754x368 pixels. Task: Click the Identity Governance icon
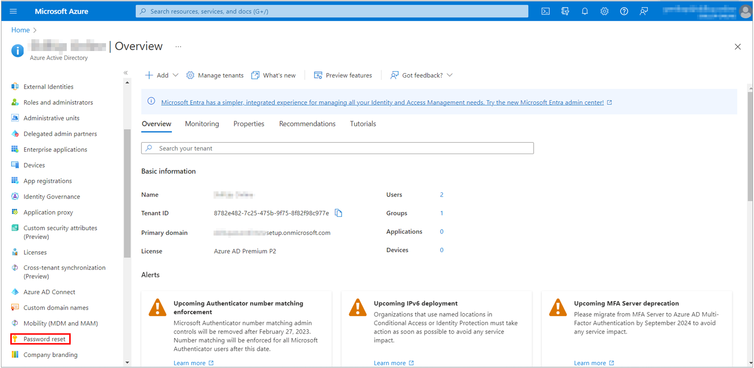[x=15, y=197]
